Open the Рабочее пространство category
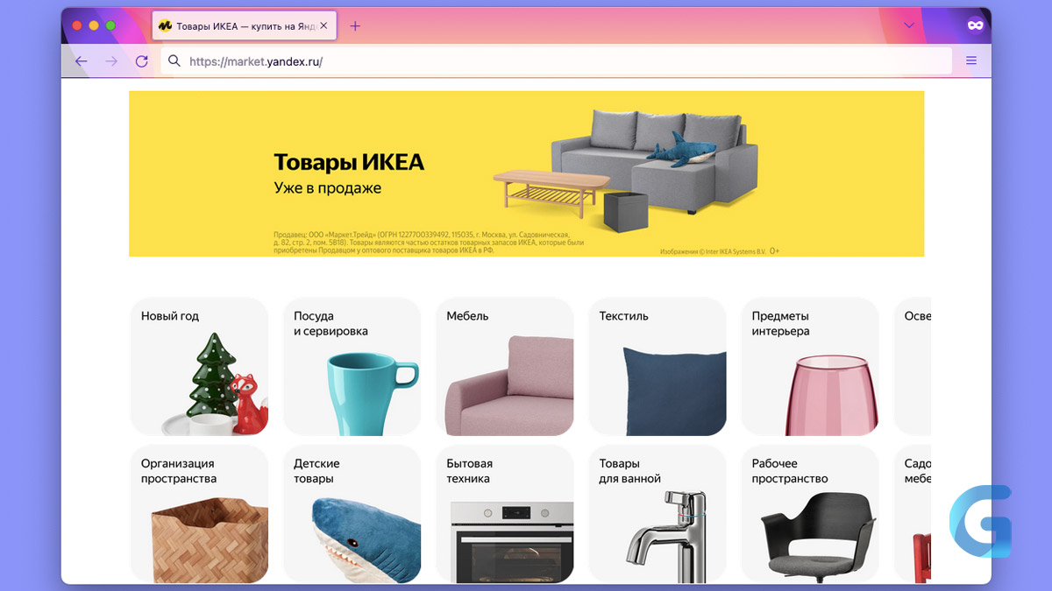 pos(810,514)
